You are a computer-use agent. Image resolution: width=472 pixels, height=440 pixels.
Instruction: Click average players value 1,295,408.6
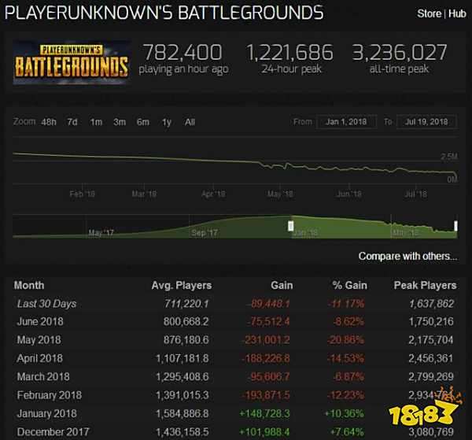[183, 377]
